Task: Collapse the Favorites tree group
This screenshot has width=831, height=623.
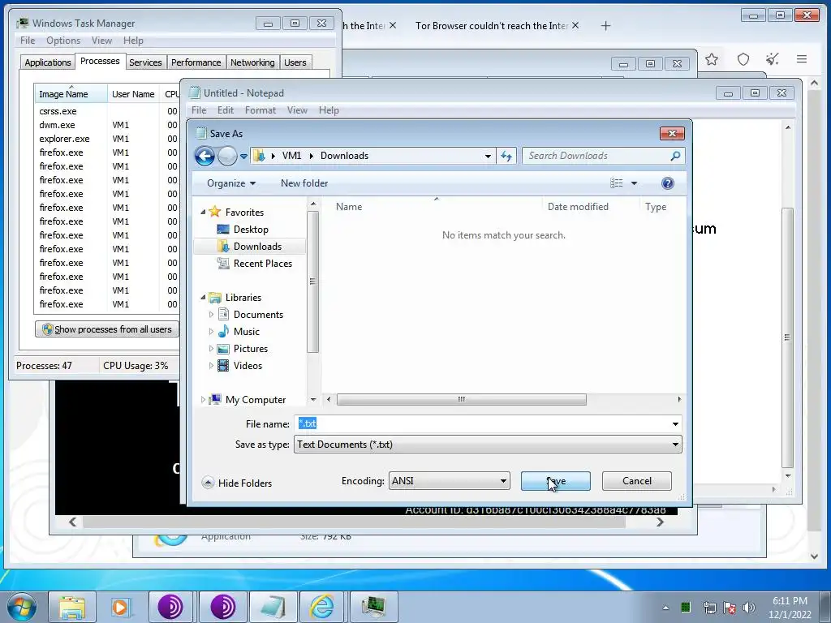Action: (203, 212)
